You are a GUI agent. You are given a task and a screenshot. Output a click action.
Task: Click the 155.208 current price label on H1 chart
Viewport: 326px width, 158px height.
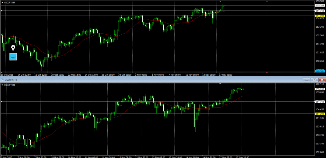319,89
